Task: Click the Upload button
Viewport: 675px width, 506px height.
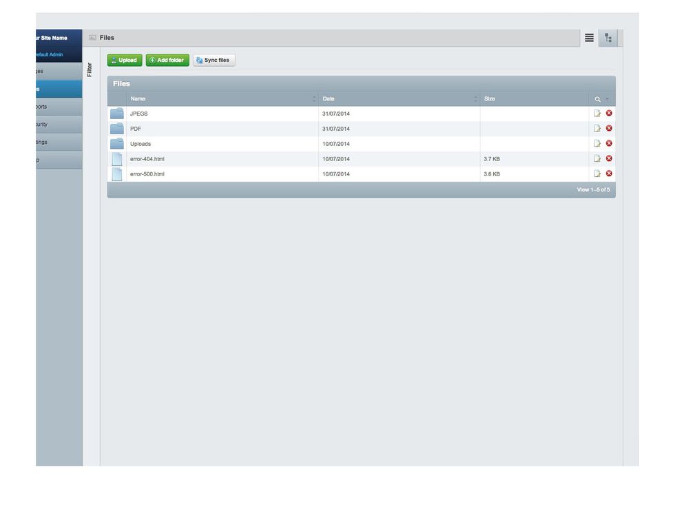Action: 125,61
